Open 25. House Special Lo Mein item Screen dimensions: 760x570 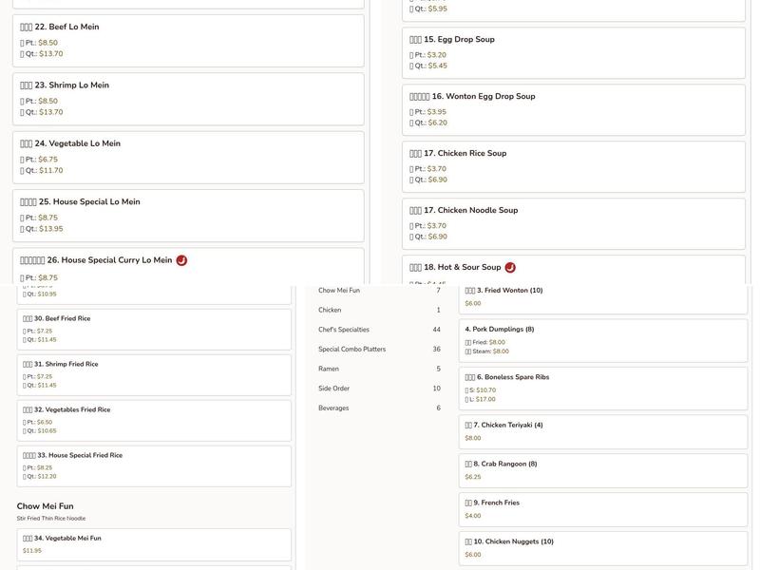point(188,215)
